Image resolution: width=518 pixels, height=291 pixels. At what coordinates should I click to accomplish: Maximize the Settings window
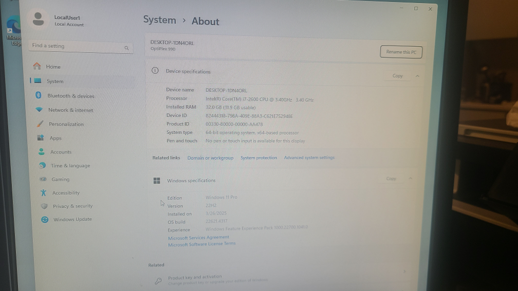point(416,9)
